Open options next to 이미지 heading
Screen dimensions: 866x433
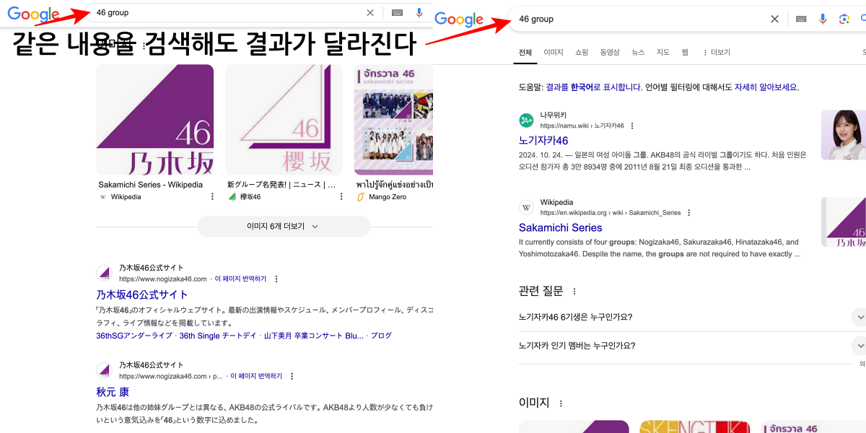(561, 403)
